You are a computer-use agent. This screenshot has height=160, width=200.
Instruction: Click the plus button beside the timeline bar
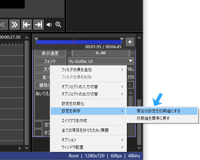pyautogui.click(x=130, y=42)
